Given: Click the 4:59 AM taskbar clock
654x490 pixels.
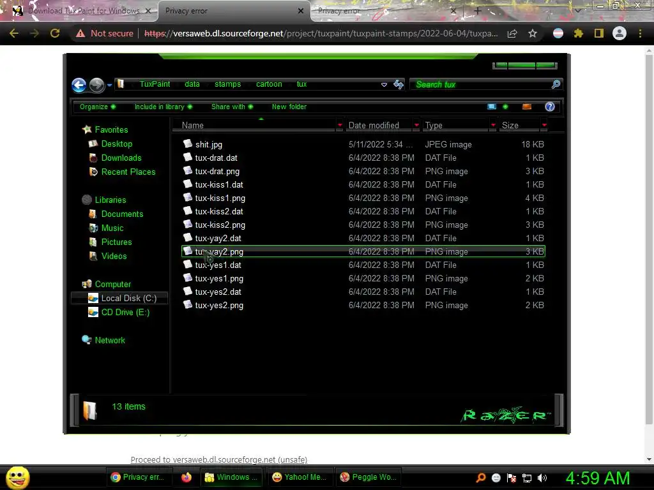Looking at the screenshot, I should 598,479.
